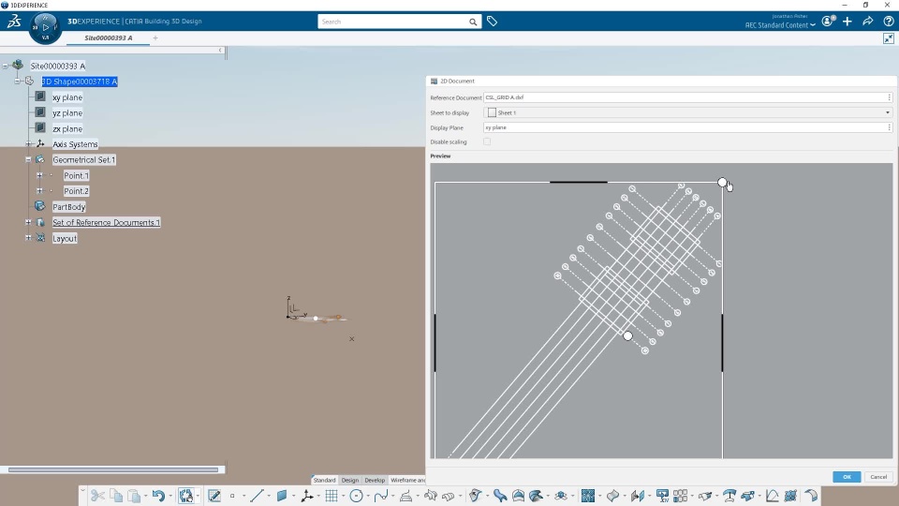Viewport: 899px width, 506px height.
Task: Open Reference Document options menu
Action: pos(890,97)
